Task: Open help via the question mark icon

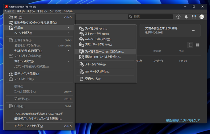Action: [x=178, y=17]
